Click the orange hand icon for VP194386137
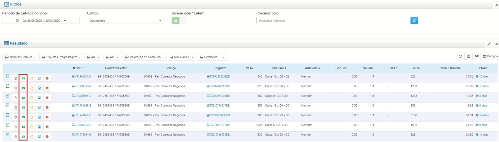This screenshot has height=142, width=499. point(31,117)
